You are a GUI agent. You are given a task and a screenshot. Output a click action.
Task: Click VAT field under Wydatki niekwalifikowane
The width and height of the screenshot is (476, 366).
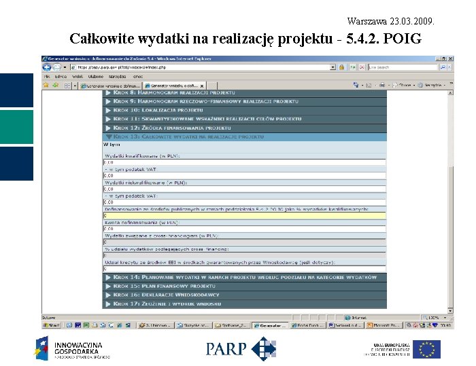coord(245,202)
